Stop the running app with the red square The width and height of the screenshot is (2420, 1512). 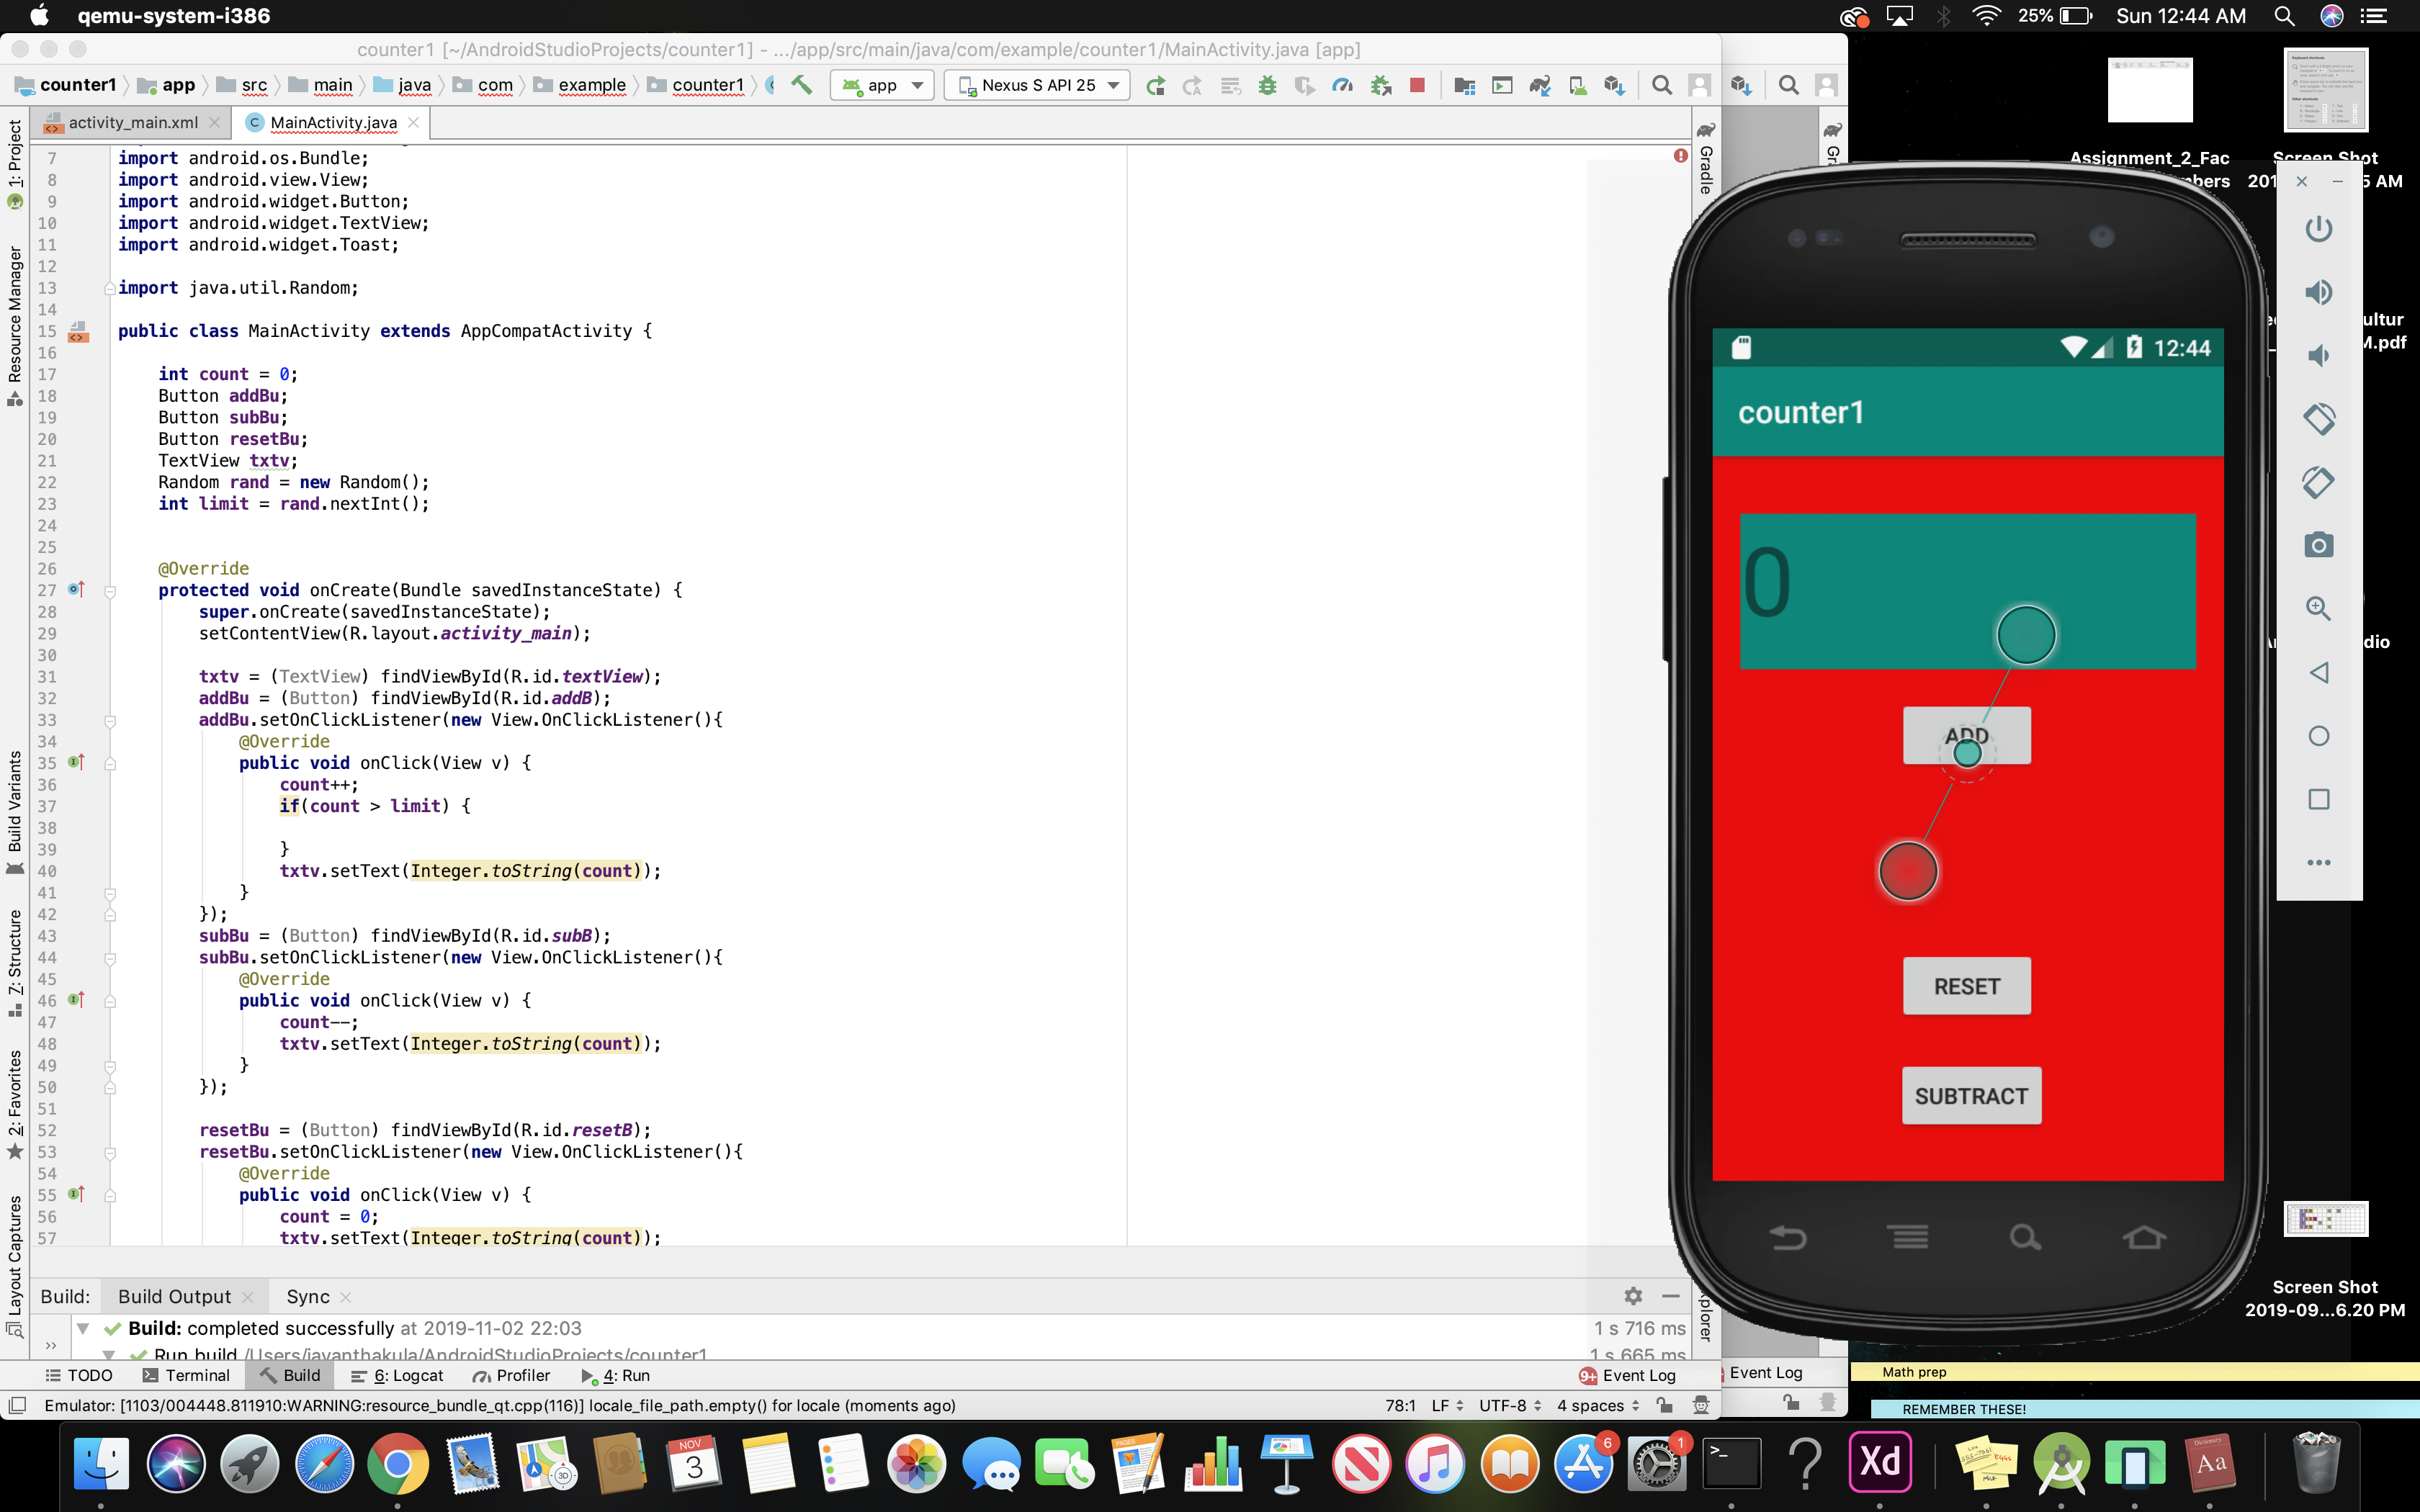(x=1417, y=85)
